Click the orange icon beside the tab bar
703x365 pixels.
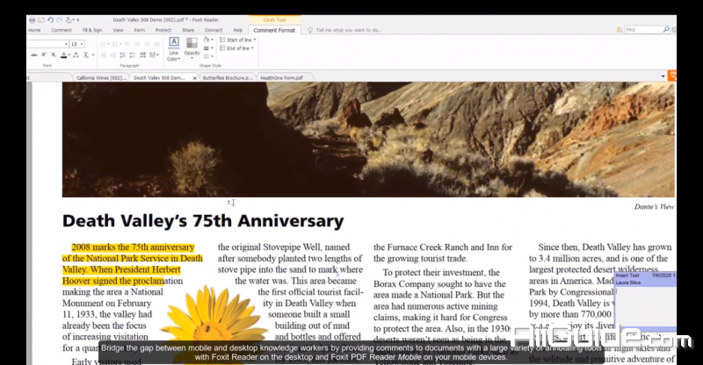pyautogui.click(x=671, y=75)
